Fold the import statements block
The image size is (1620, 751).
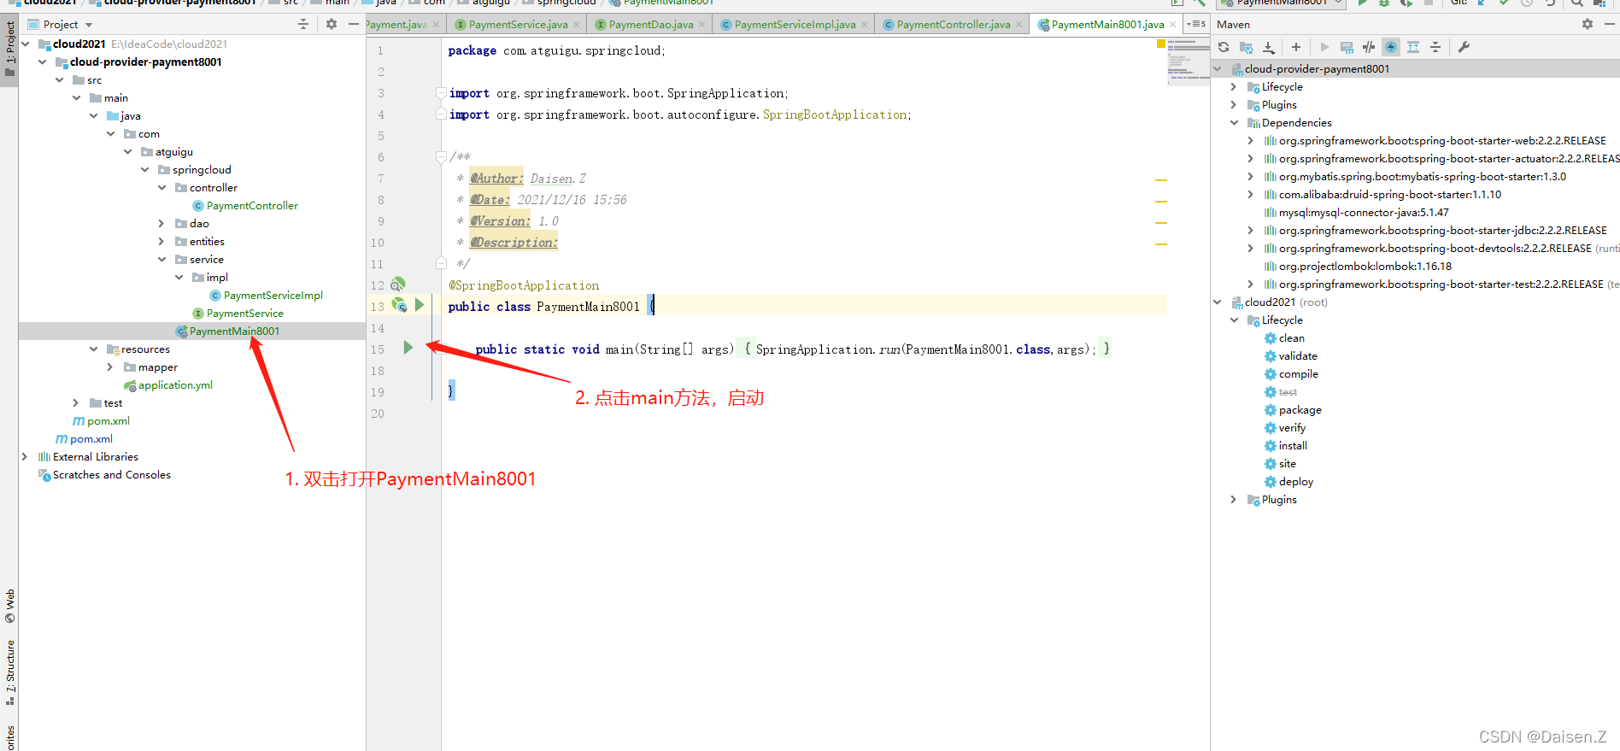[441, 92]
